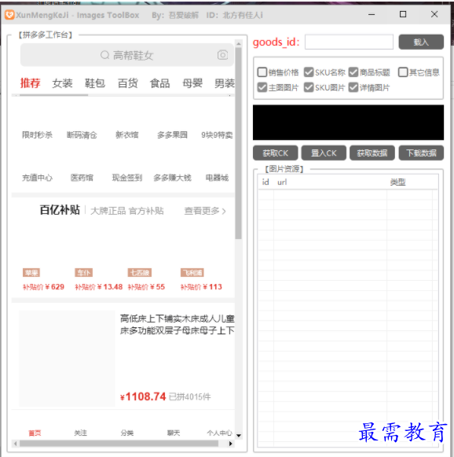This screenshot has height=457, width=454.
Task: Open 查看更多 link in 百亿补贴
Action: coord(205,211)
